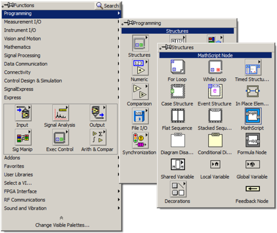Select the For Loop structure icon

pos(178,67)
